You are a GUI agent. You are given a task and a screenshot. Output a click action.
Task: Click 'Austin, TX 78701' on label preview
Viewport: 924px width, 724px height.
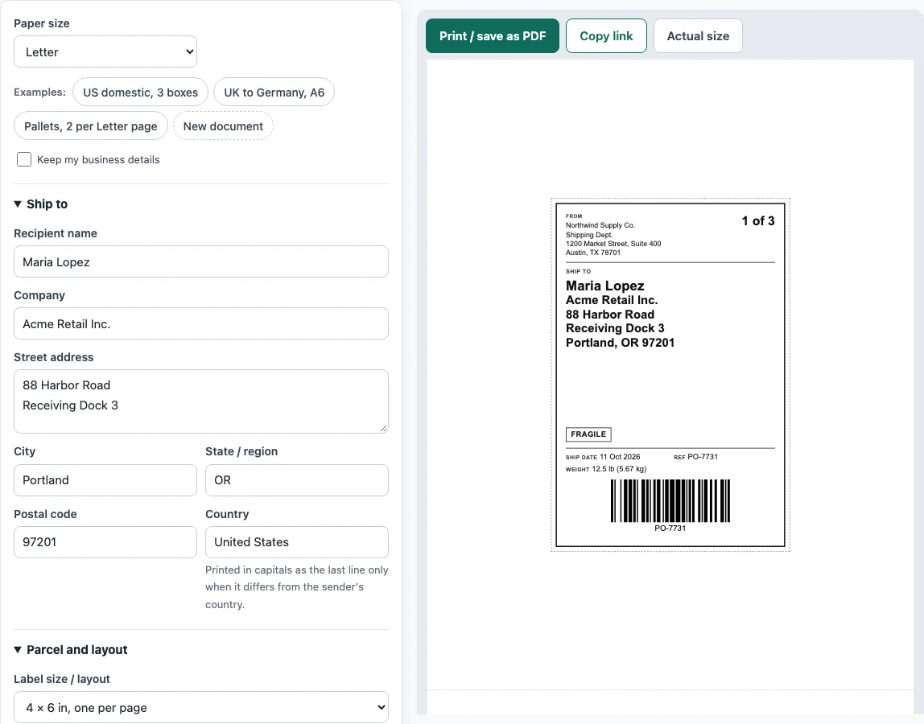tap(593, 253)
